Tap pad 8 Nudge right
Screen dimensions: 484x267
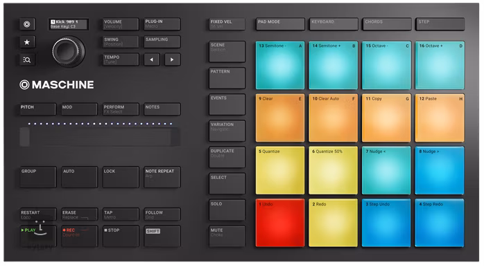point(440,170)
